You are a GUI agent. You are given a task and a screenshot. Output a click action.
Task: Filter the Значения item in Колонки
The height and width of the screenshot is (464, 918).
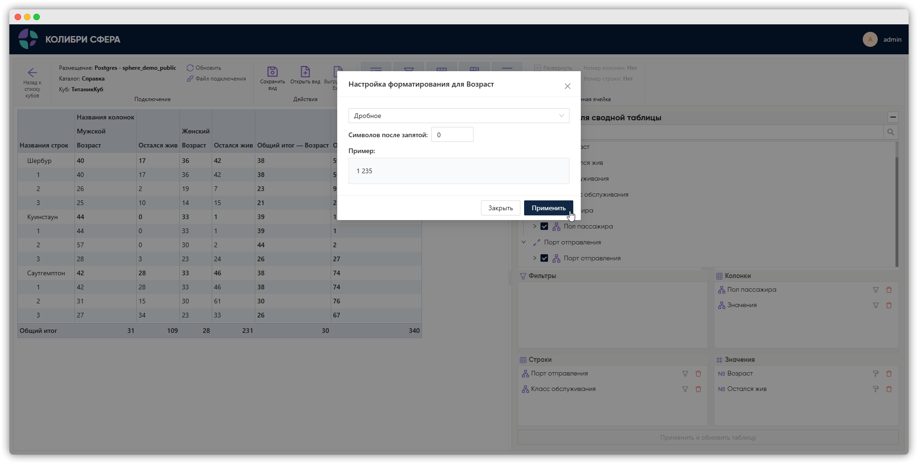point(876,305)
